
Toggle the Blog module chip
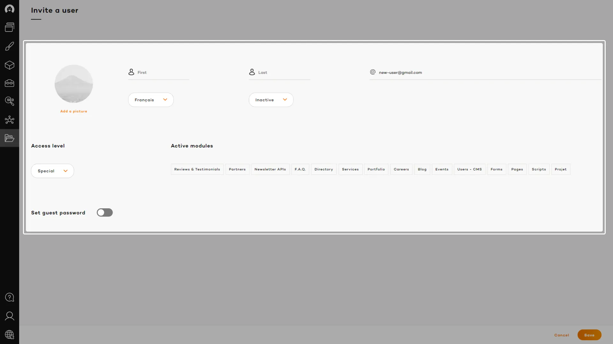(422, 169)
